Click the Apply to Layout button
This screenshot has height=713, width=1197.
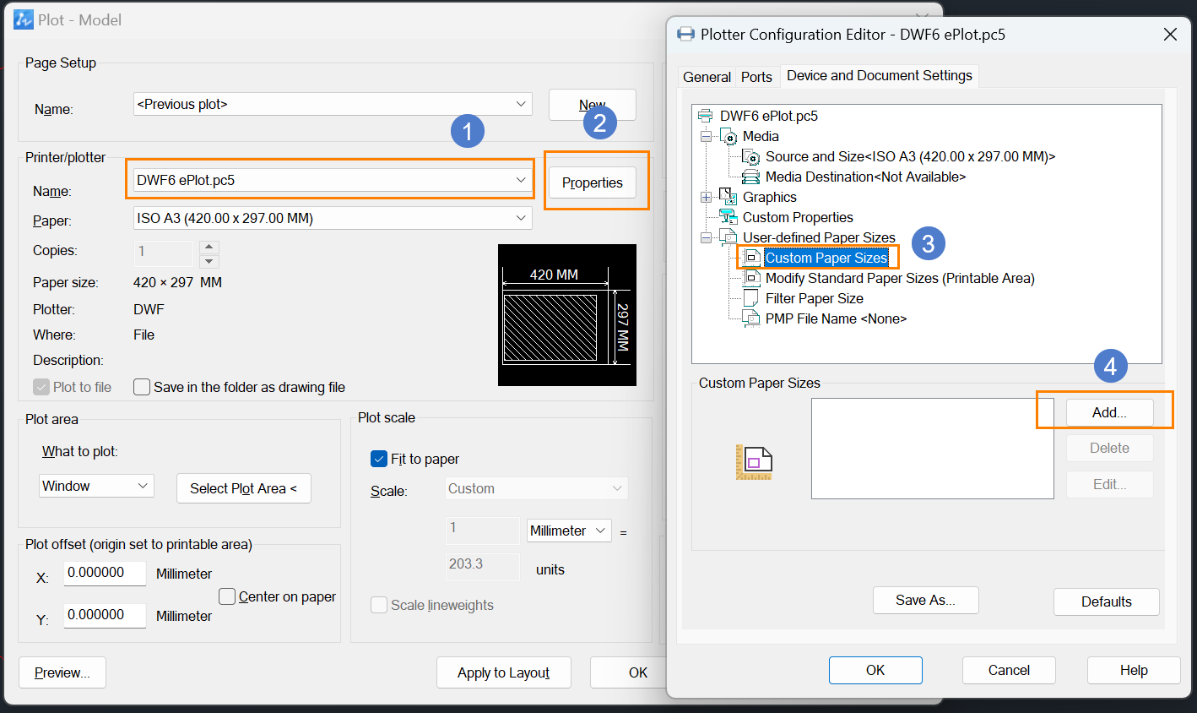click(x=504, y=672)
